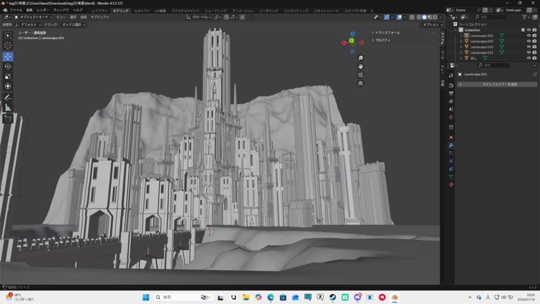Activate the Scale tool
This screenshot has height=304, width=540.
7,76
